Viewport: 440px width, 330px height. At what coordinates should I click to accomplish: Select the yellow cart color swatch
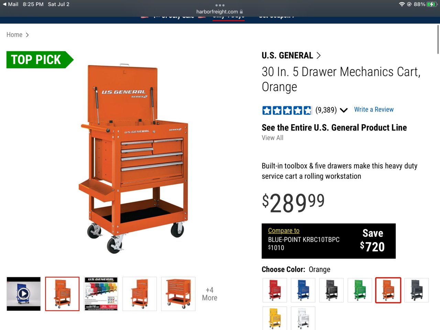[275, 318]
